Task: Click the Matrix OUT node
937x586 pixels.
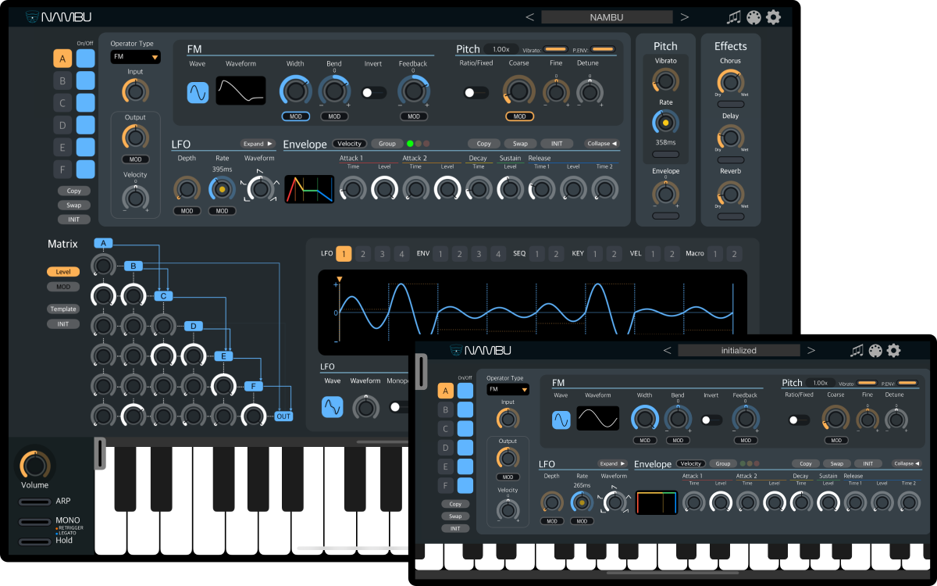Action: [x=284, y=416]
